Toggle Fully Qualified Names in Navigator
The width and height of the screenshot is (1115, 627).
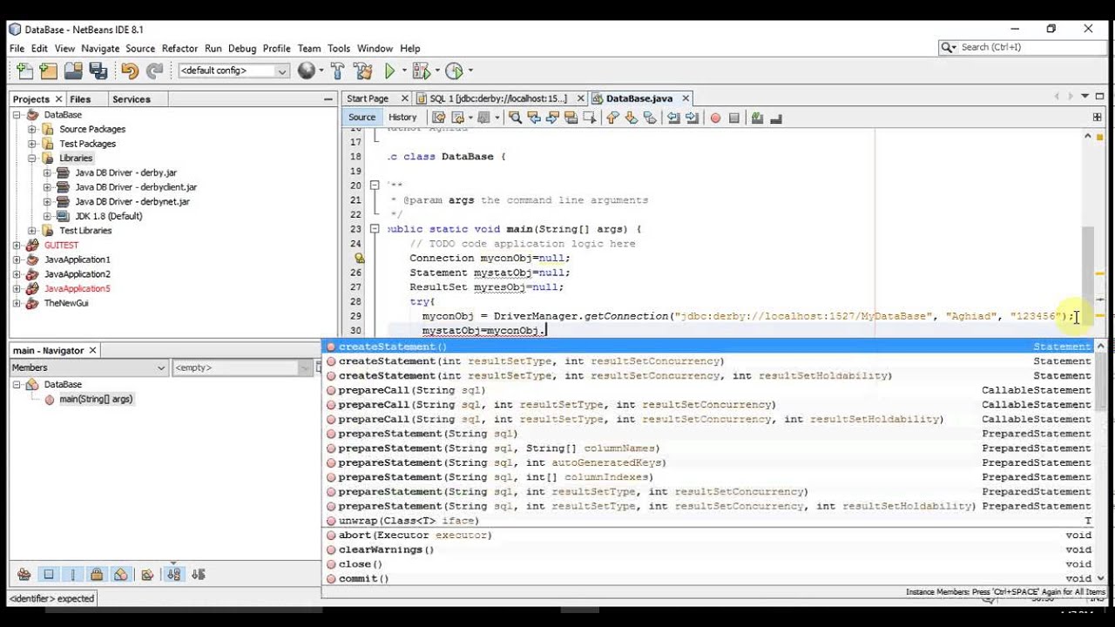[147, 575]
